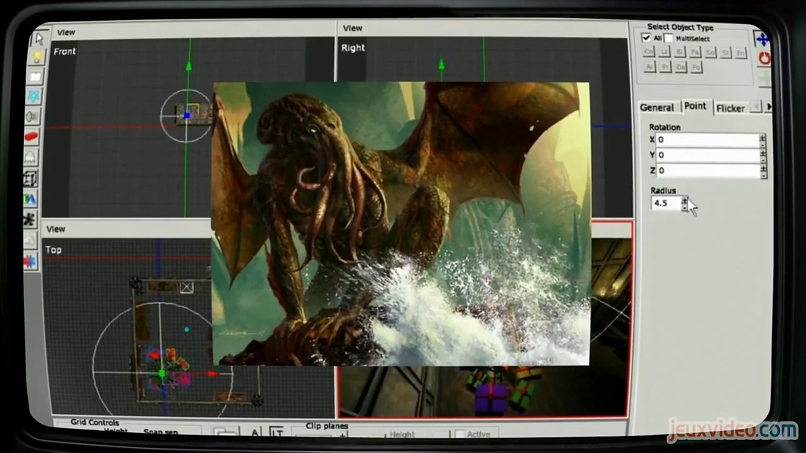This screenshot has width=806, height=453.
Task: Filter by the Ar object type
Action: (649, 67)
